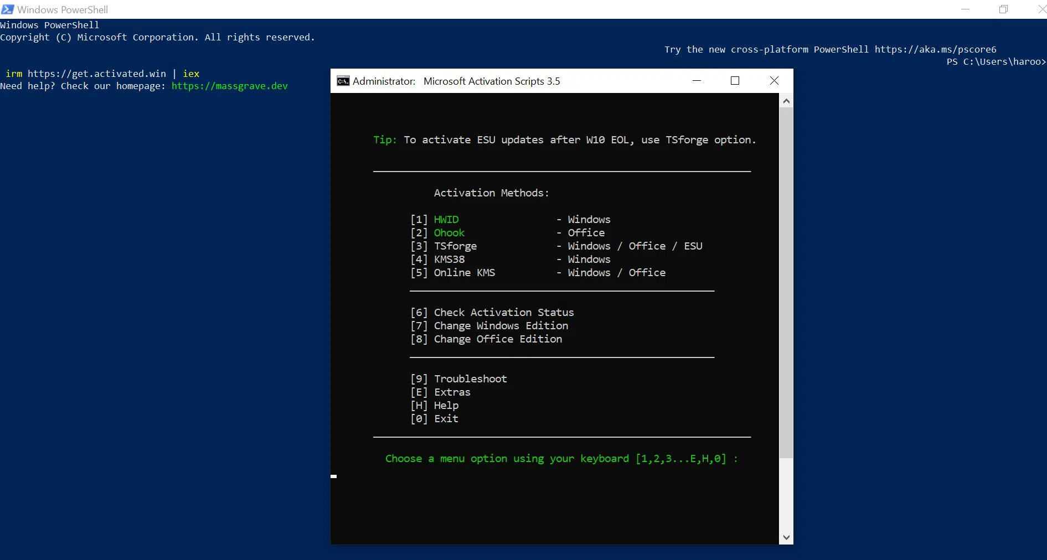
Task: Close the Windows PowerShell window
Action: [x=1041, y=9]
